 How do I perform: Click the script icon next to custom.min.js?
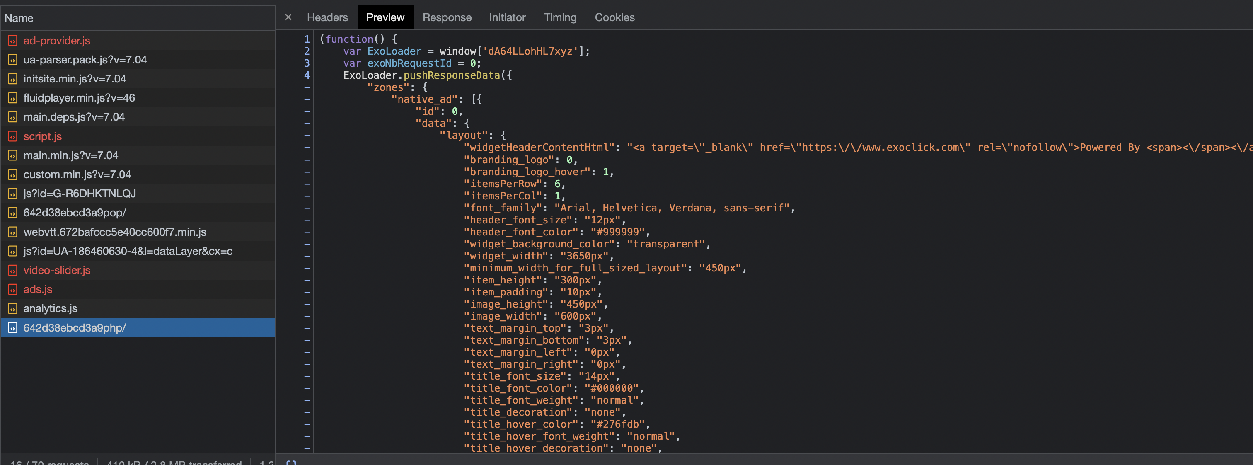pyautogui.click(x=13, y=174)
